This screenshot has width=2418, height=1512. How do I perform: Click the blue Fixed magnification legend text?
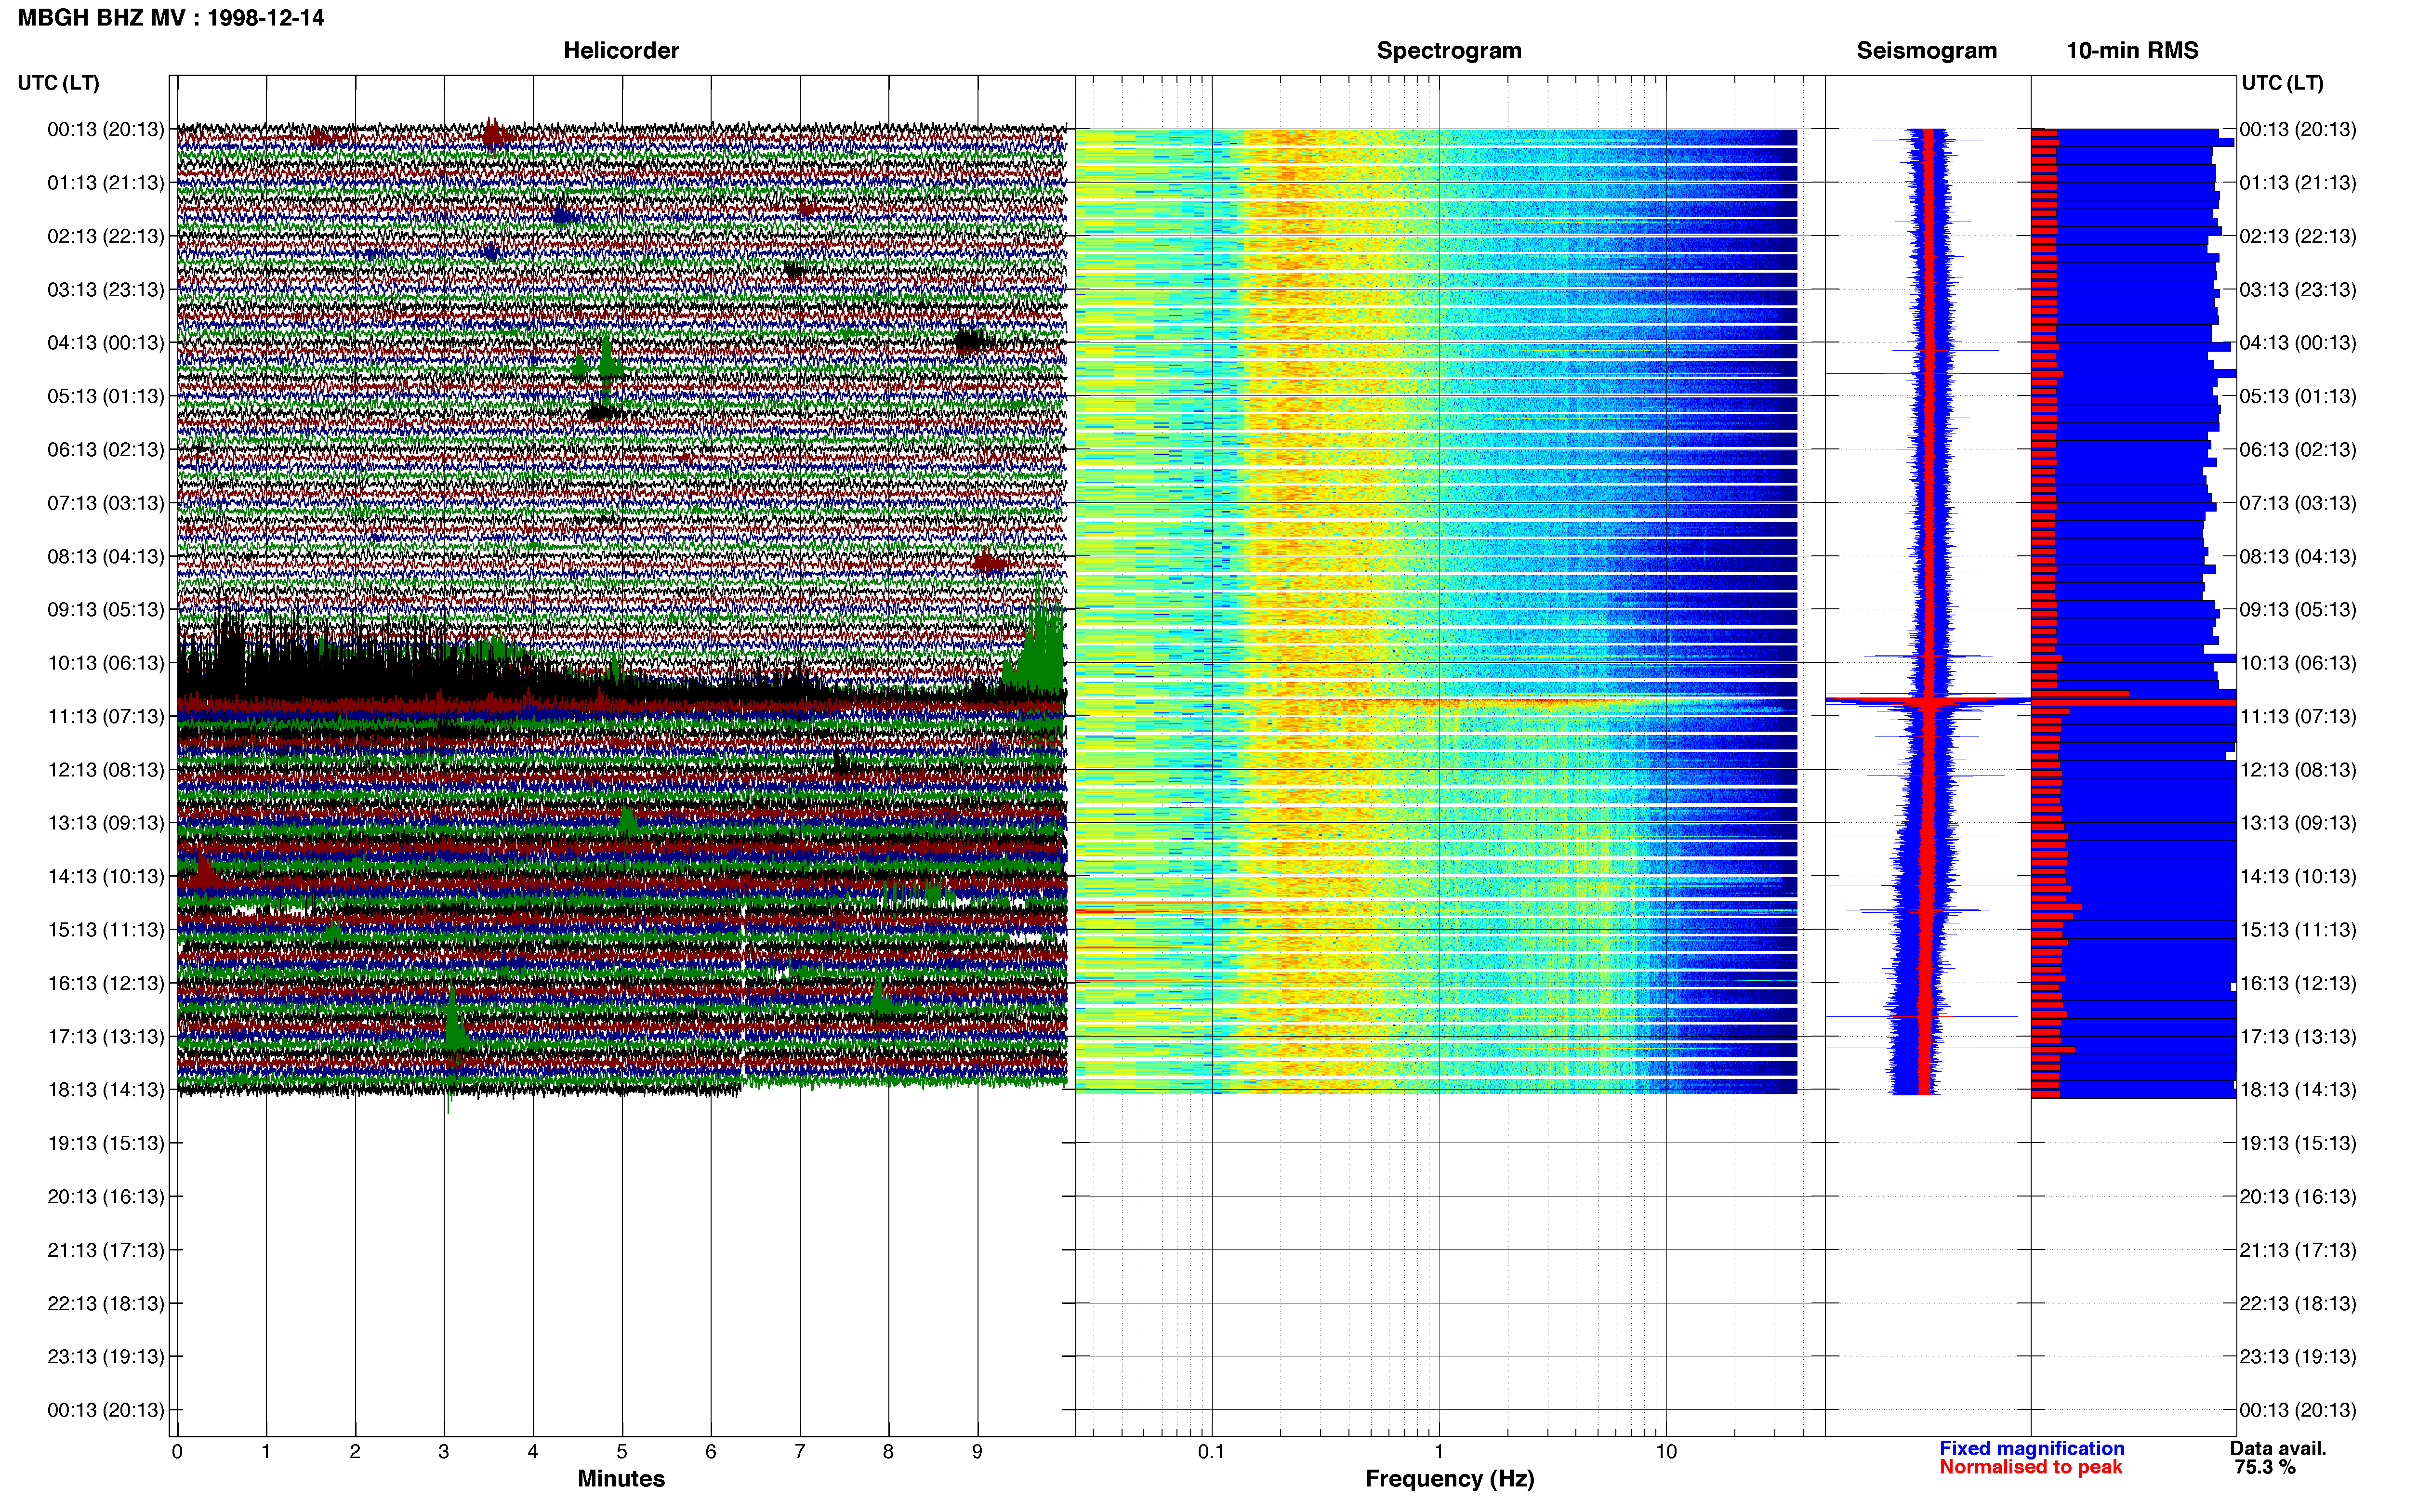point(2031,1448)
